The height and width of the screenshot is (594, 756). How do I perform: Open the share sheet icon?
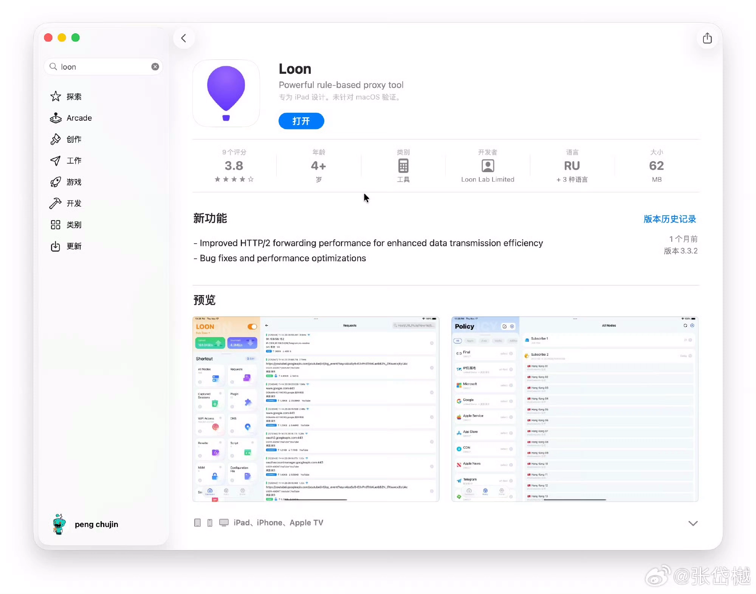tap(707, 38)
